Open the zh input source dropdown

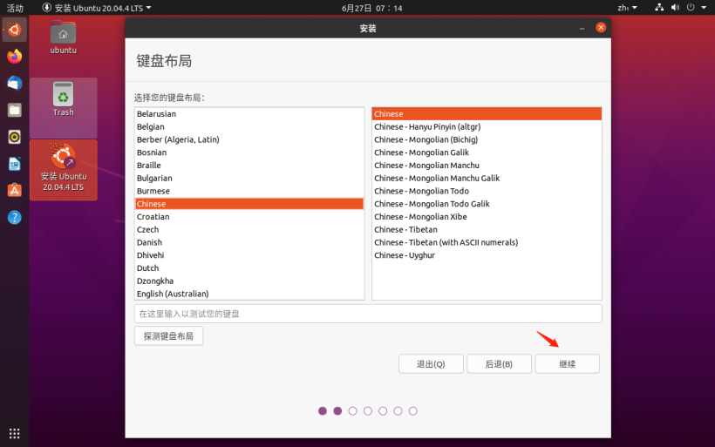click(627, 8)
